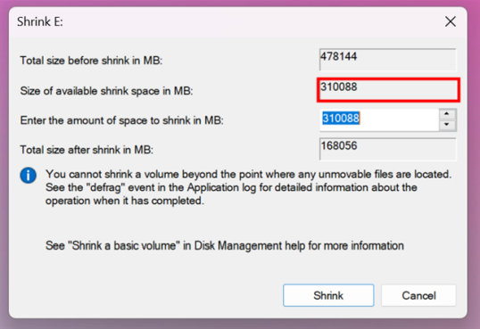Click "Size of available shrink space in MB:" label
The image size is (480, 329).
106,91
